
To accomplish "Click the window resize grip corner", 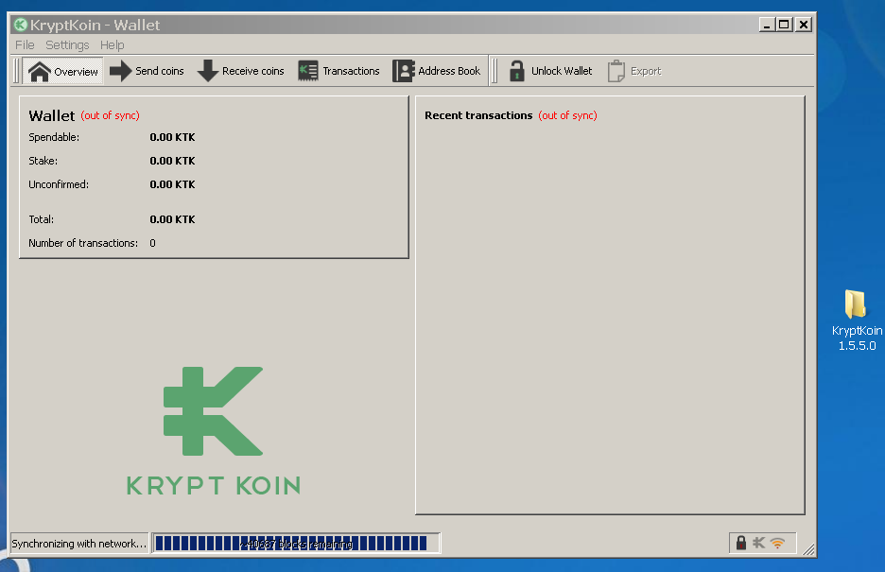I will (x=808, y=549).
